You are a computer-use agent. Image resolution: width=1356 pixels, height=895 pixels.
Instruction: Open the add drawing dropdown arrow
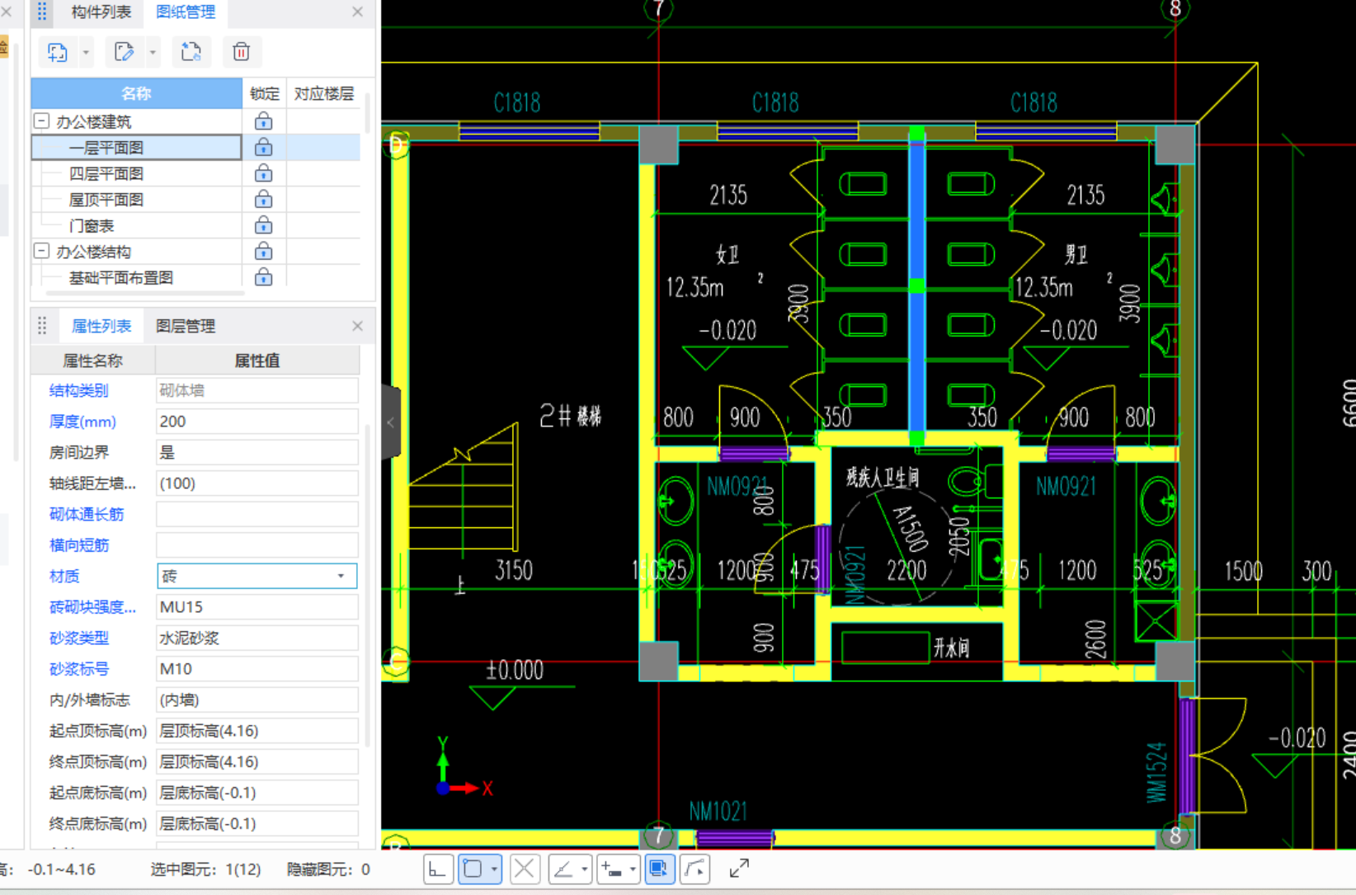[86, 52]
